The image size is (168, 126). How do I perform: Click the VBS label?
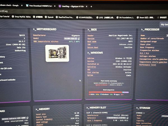click(89, 70)
